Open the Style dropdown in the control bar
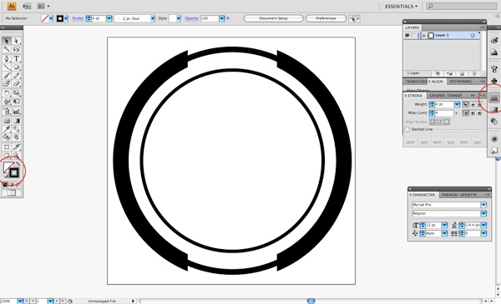 (179, 18)
